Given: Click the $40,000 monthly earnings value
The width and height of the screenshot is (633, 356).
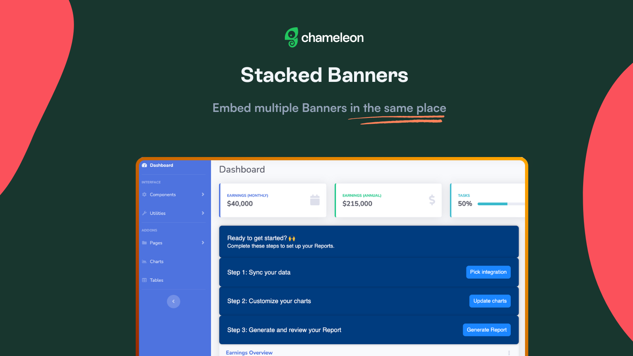Looking at the screenshot, I should (x=240, y=204).
